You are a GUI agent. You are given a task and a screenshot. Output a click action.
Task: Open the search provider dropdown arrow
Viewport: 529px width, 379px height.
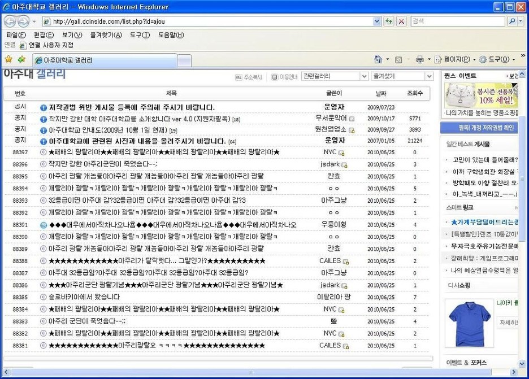coord(521,21)
